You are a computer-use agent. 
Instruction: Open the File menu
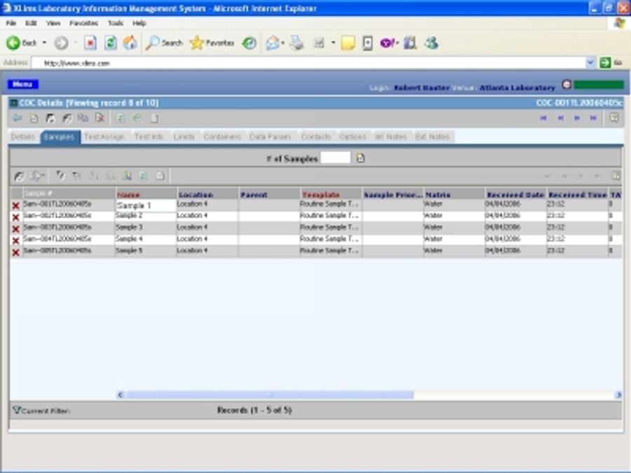pos(11,23)
